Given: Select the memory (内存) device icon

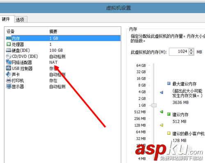Looking at the screenshot, I should click(x=9, y=38).
